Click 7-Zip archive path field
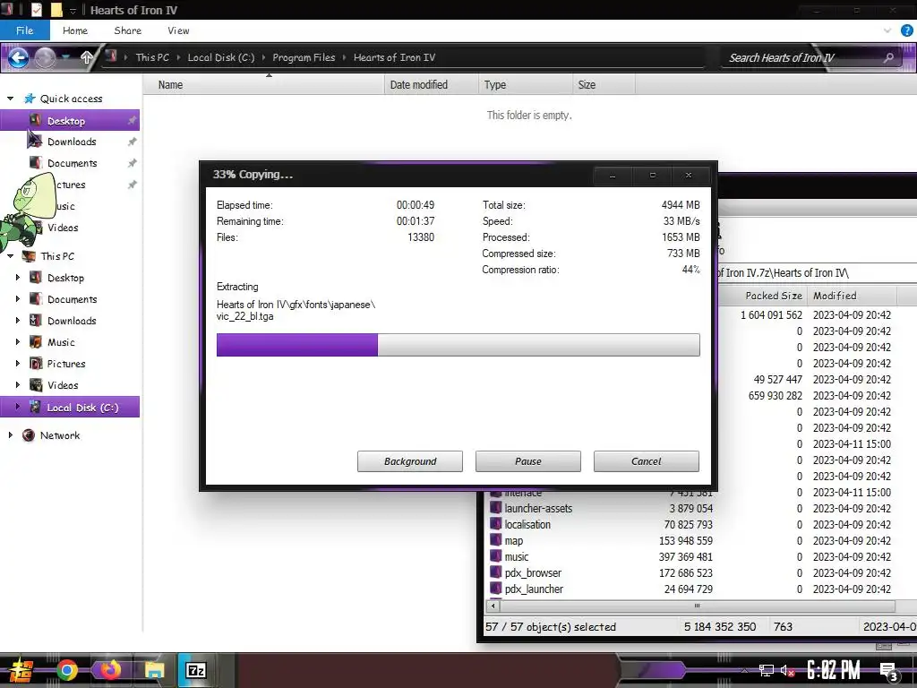This screenshot has width=917, height=688. click(817, 272)
